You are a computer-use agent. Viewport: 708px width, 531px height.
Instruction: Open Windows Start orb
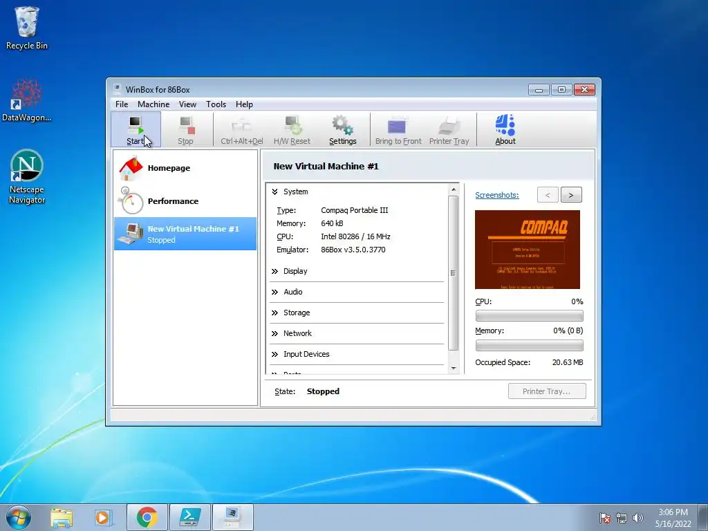tap(18, 517)
